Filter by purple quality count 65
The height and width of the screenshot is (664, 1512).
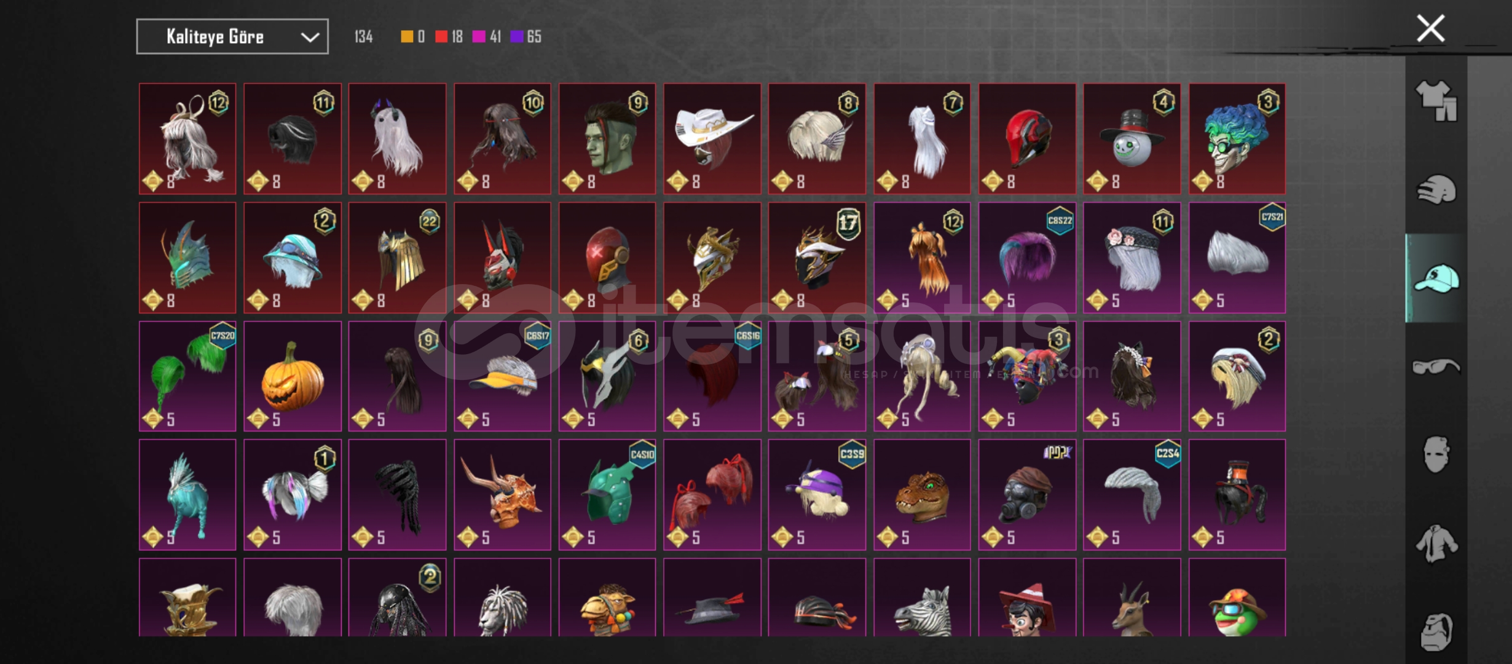(526, 37)
